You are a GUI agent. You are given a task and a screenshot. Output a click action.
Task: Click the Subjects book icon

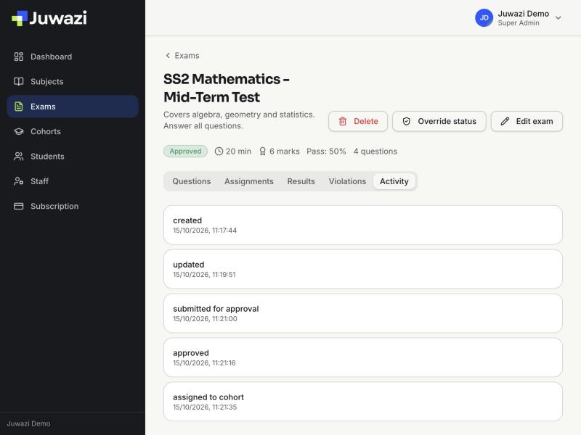click(19, 81)
